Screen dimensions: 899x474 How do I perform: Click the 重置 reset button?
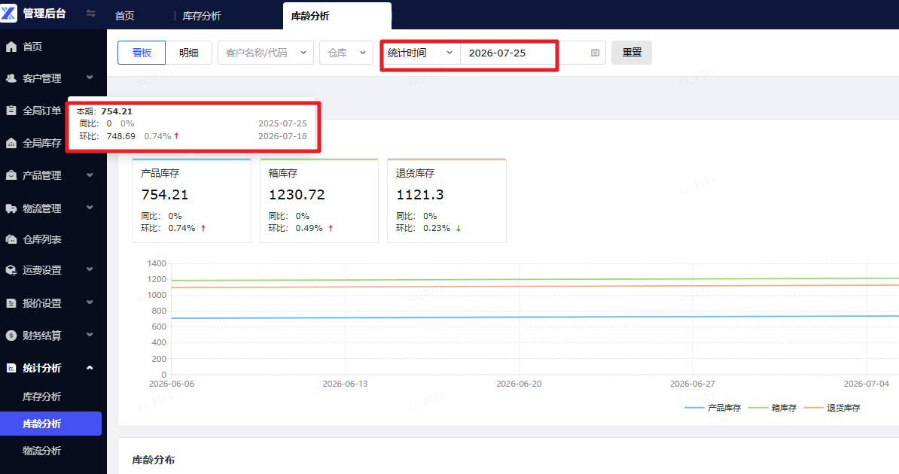coord(631,53)
